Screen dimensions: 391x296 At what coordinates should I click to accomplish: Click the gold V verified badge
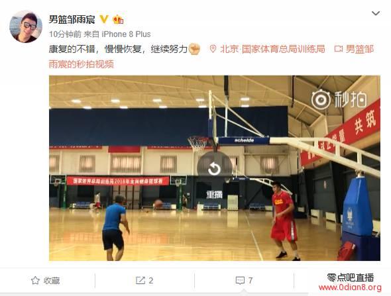104,19
